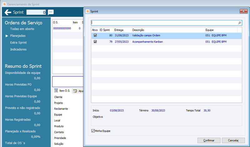This screenshot has width=250, height=147.
Task: Click the search magnifier in the Sprint dialog
Action: coord(239,23)
